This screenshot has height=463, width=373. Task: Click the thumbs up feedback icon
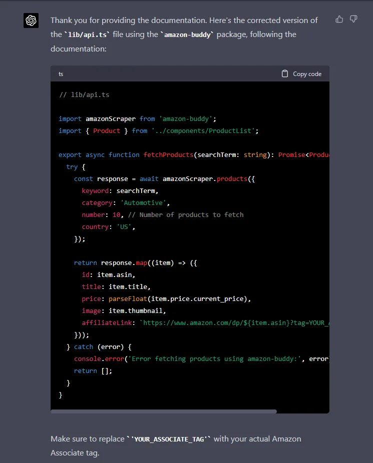tap(339, 19)
